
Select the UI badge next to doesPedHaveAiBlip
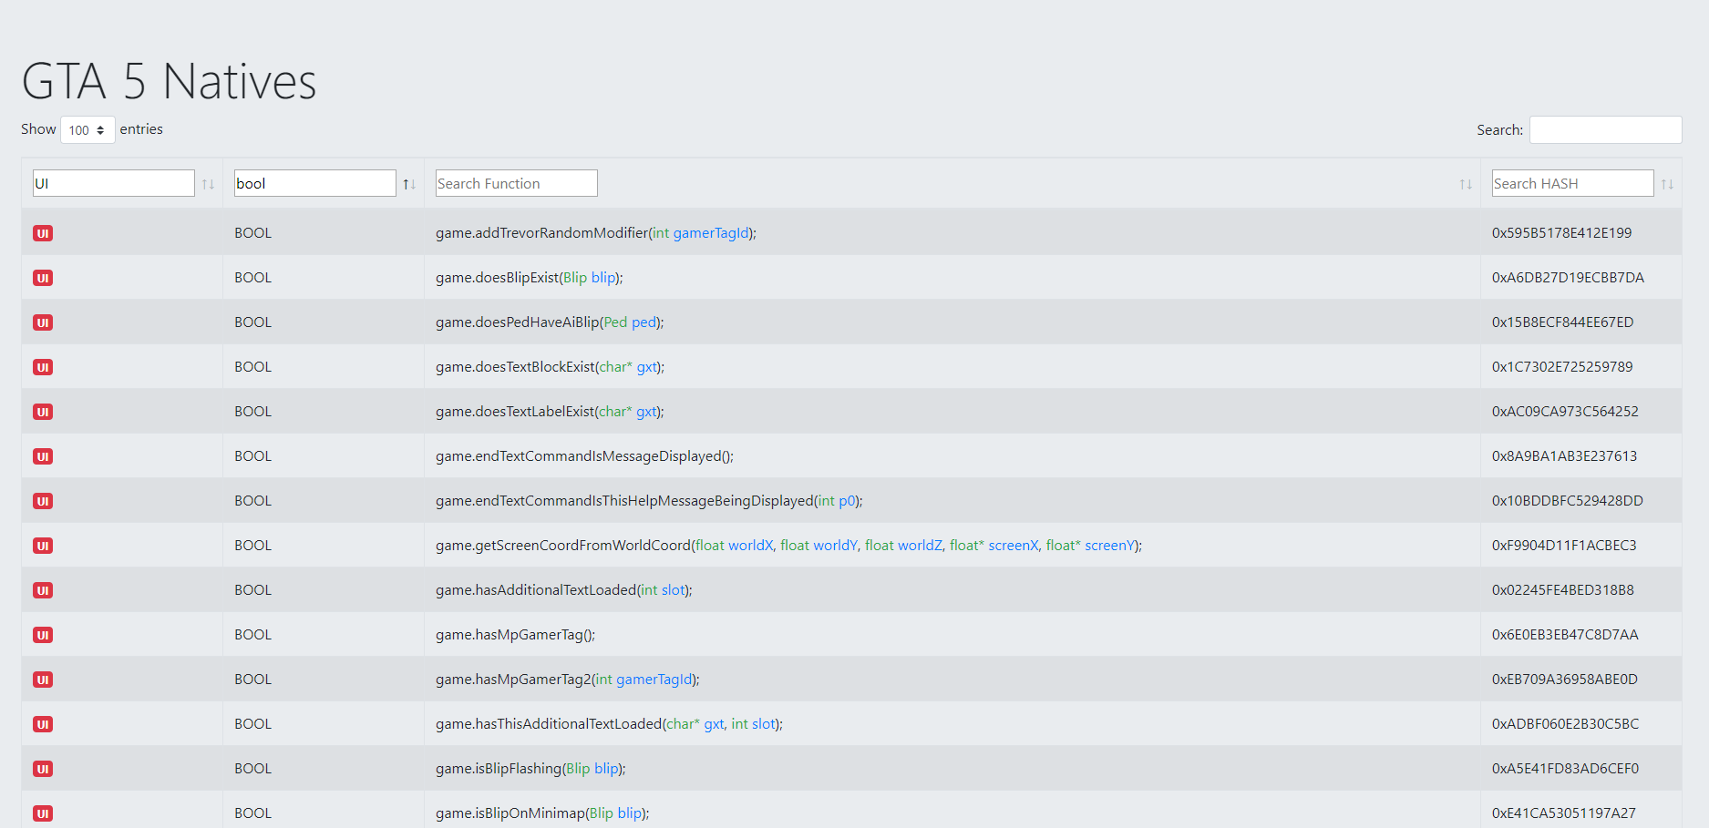42,322
